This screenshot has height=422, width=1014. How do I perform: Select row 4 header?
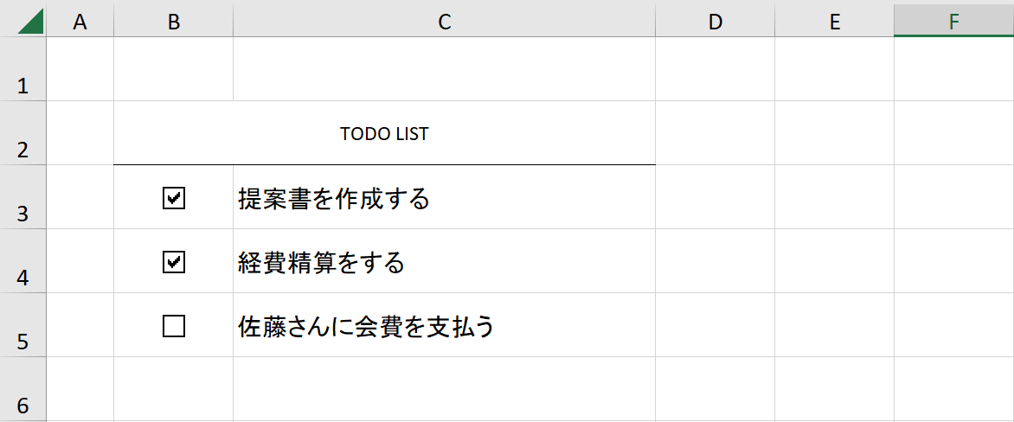click(23, 260)
